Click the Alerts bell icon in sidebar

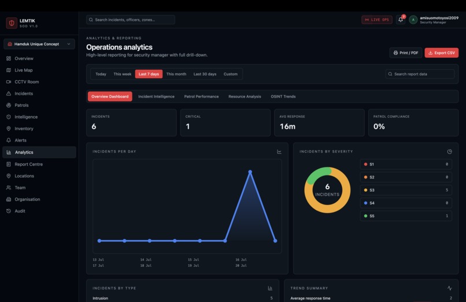(9, 140)
